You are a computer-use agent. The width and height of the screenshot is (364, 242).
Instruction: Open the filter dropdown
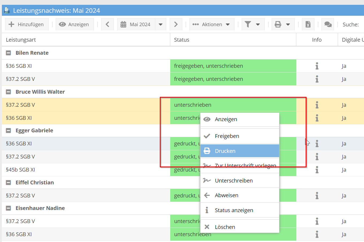pyautogui.click(x=253, y=25)
